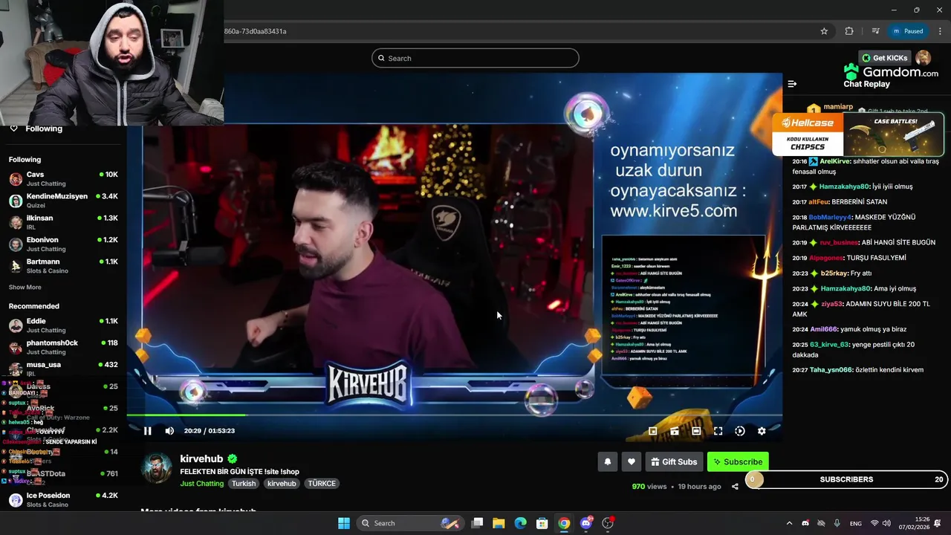The image size is (951, 535).
Task: Open video player settings gear
Action: [x=762, y=431]
